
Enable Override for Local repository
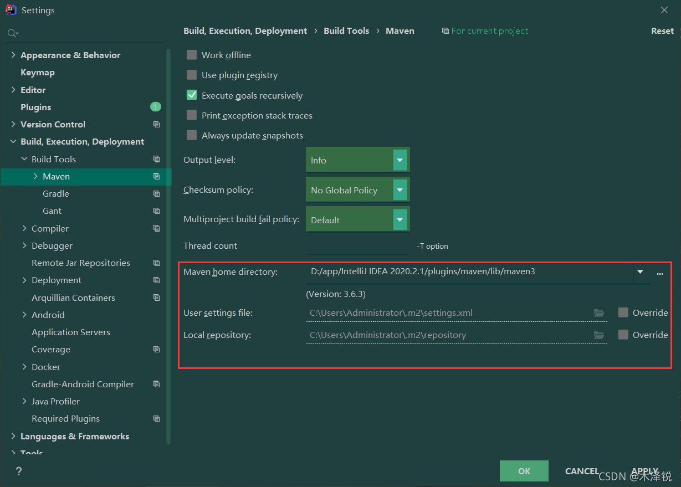pyautogui.click(x=623, y=335)
